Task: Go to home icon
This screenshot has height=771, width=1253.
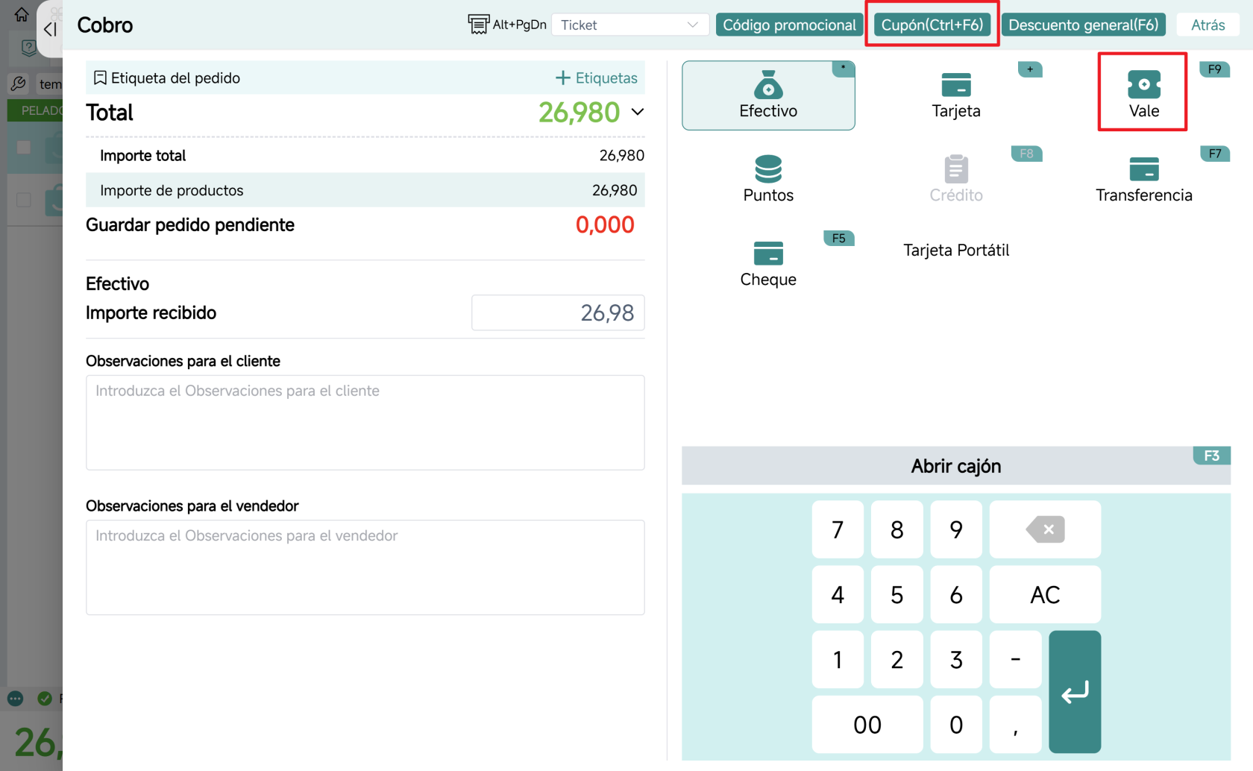Action: [x=22, y=14]
